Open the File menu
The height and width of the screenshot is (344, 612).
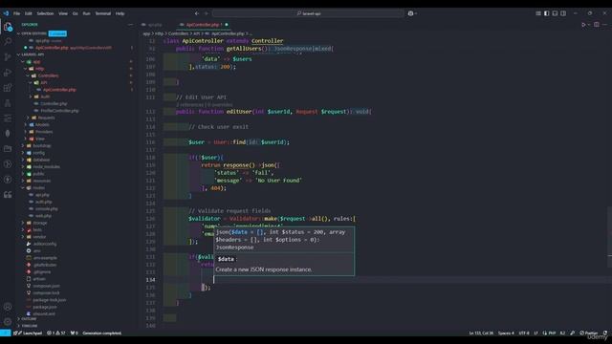(x=17, y=13)
